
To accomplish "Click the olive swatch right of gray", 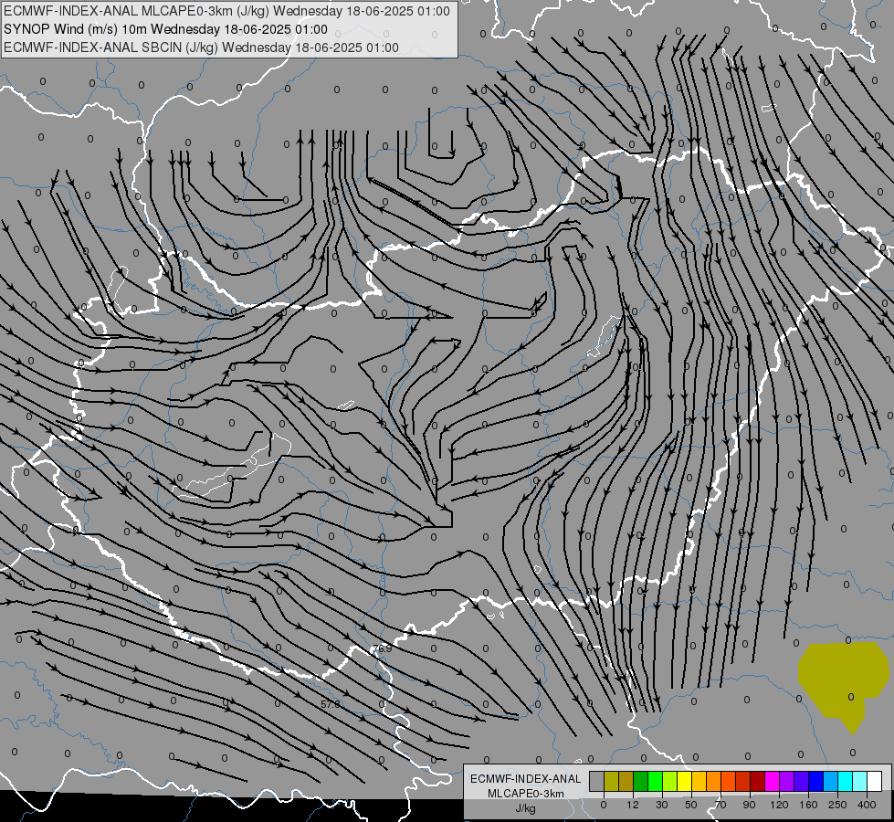I will (x=611, y=781).
